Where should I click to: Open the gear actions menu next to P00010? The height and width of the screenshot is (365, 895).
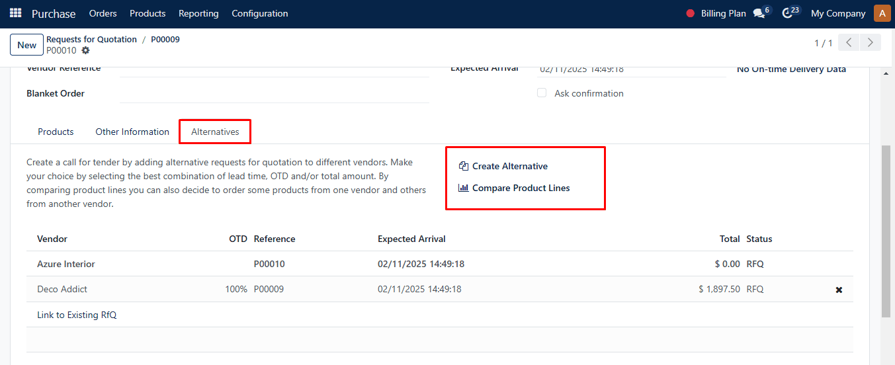pos(85,50)
